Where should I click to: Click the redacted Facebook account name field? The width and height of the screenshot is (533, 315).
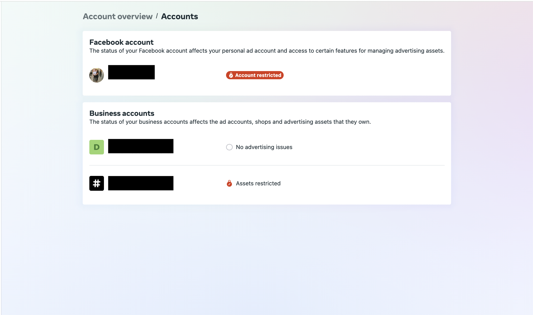click(x=131, y=72)
